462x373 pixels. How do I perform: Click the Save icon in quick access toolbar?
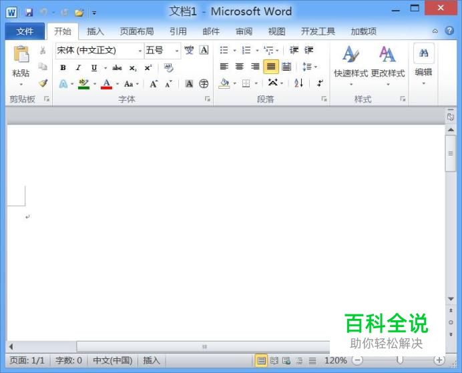pos(29,13)
